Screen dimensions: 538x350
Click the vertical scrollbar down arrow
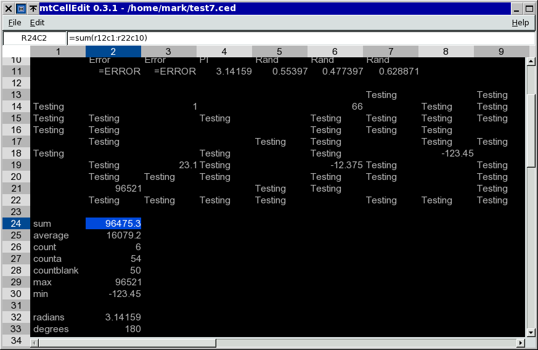(x=530, y=332)
